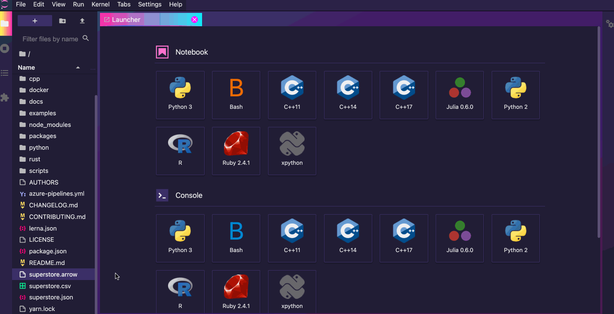This screenshot has height=314, width=614.
Task: Open the docker folder
Action: pos(53,90)
